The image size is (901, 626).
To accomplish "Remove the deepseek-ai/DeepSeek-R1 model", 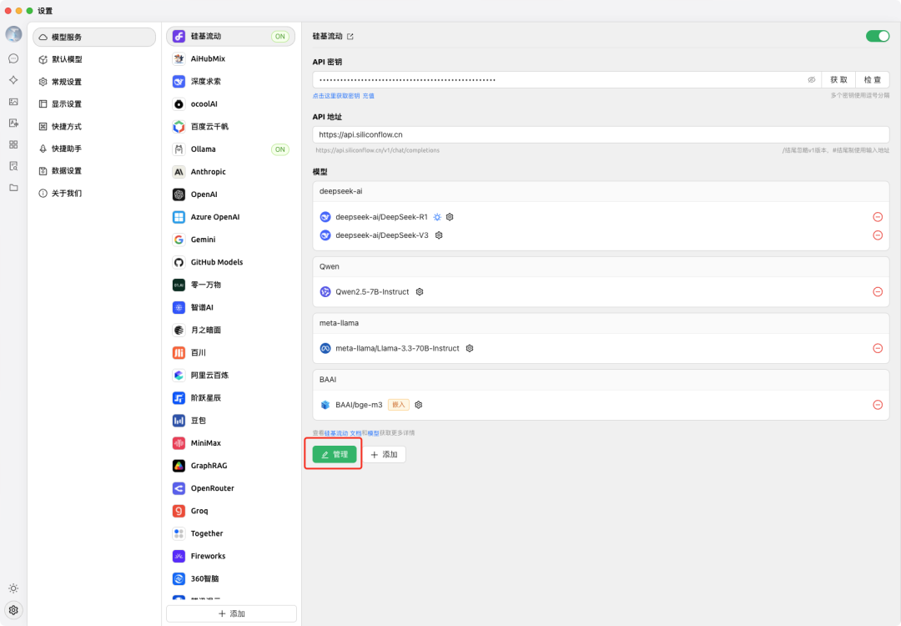I will pos(878,217).
